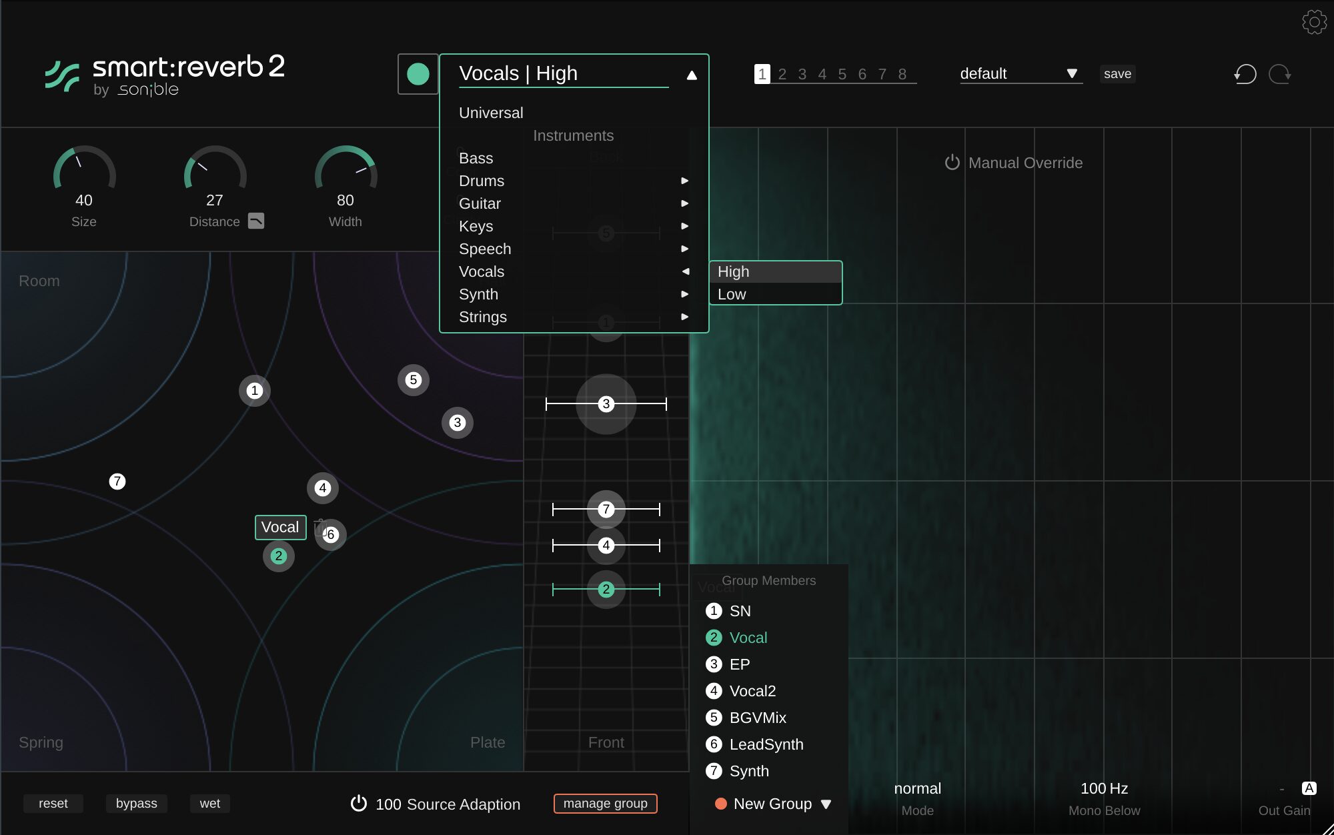Select EP group member

[x=728, y=664]
